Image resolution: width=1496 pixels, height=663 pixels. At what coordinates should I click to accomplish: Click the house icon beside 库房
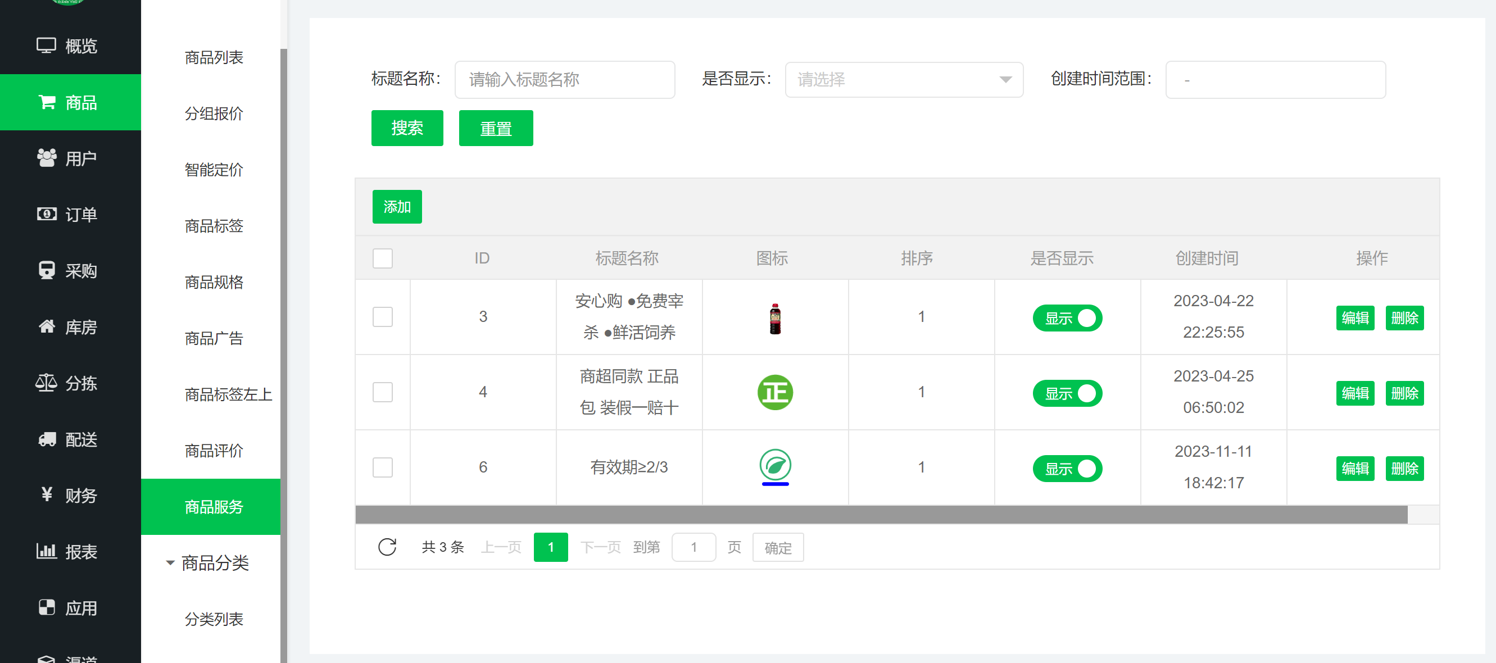pyautogui.click(x=47, y=327)
